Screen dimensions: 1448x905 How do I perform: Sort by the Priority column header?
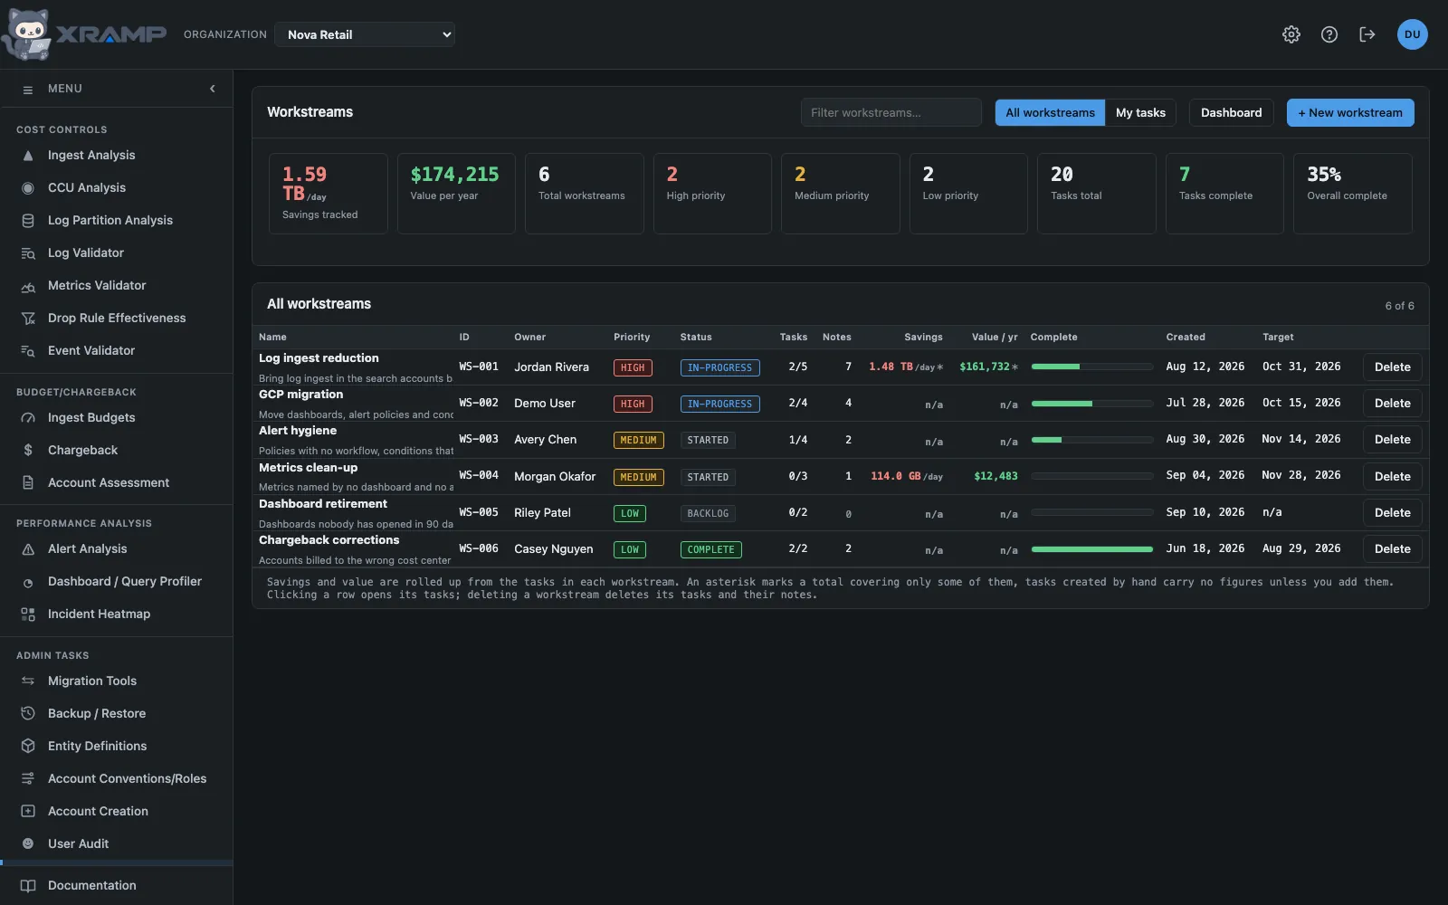[632, 337]
